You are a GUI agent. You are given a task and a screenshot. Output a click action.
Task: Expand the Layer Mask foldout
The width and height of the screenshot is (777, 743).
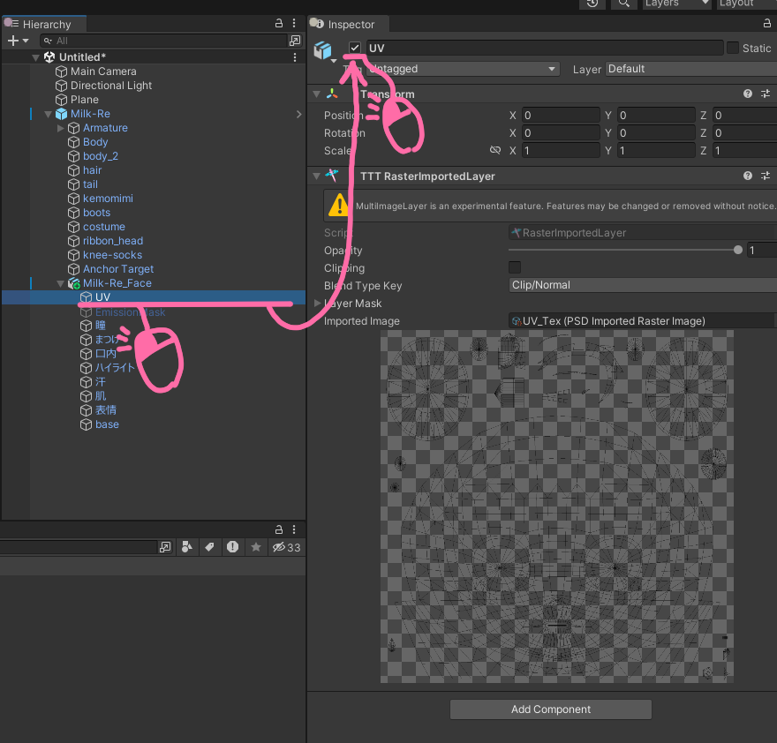click(x=318, y=304)
